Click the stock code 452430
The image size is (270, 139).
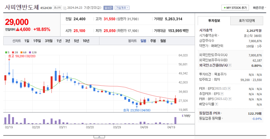46,8
